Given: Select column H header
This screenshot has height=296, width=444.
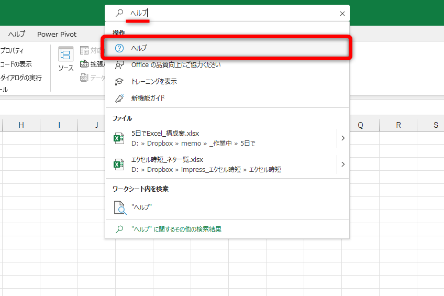Looking at the screenshot, I should [21, 125].
